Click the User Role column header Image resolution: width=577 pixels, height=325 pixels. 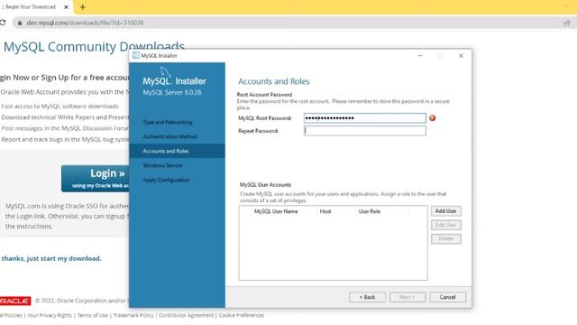(x=370, y=211)
